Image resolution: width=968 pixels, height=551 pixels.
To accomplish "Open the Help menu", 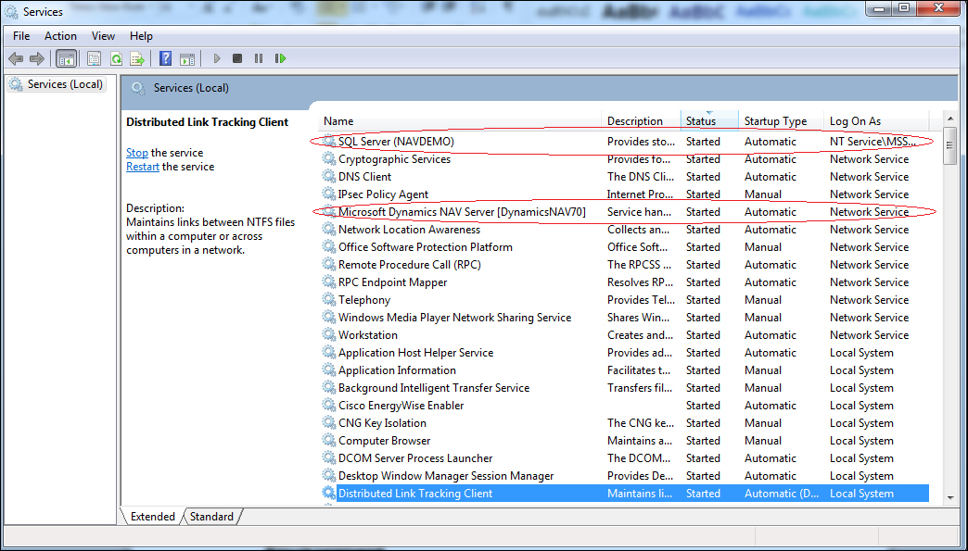I will pos(141,36).
